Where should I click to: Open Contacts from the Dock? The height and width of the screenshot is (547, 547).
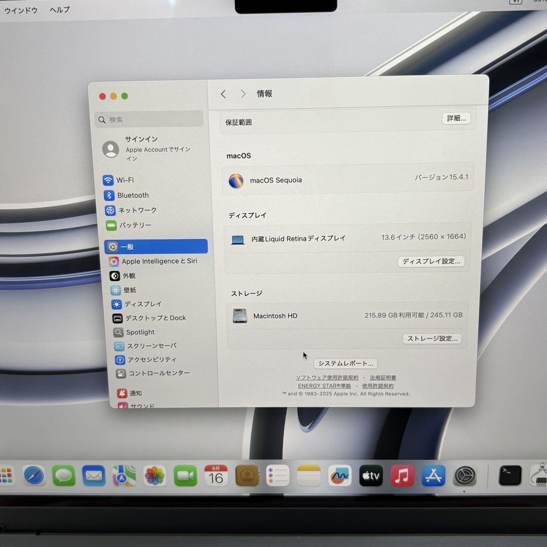(x=247, y=476)
